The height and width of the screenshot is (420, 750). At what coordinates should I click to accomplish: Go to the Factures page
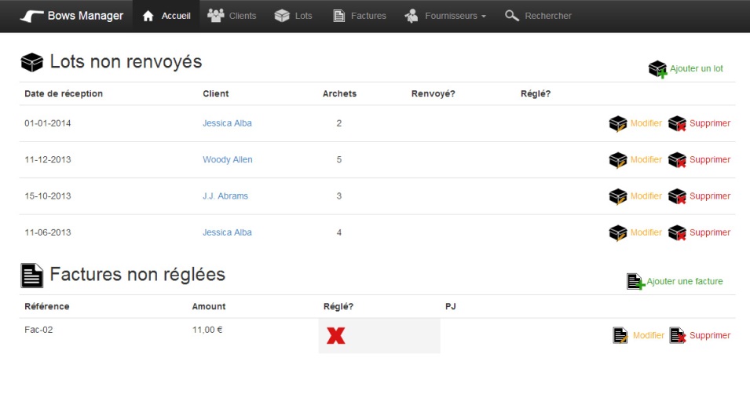pyautogui.click(x=360, y=16)
